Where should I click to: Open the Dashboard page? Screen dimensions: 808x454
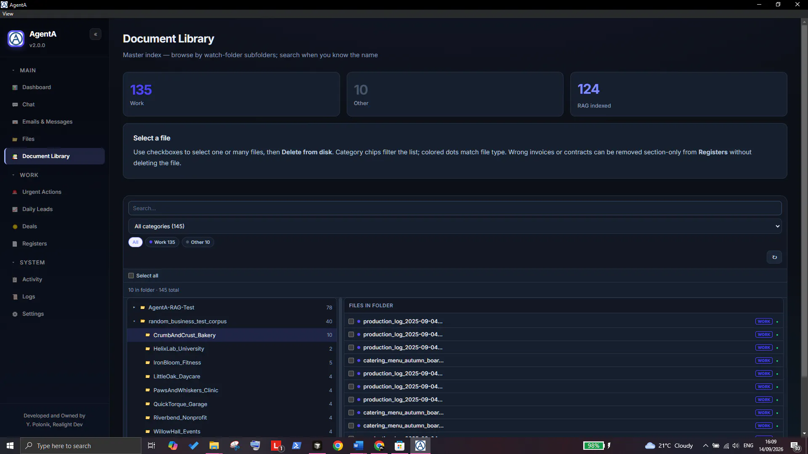coord(55,87)
